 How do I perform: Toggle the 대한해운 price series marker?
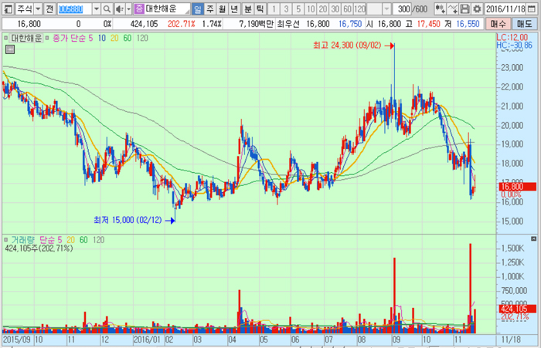pos(7,37)
